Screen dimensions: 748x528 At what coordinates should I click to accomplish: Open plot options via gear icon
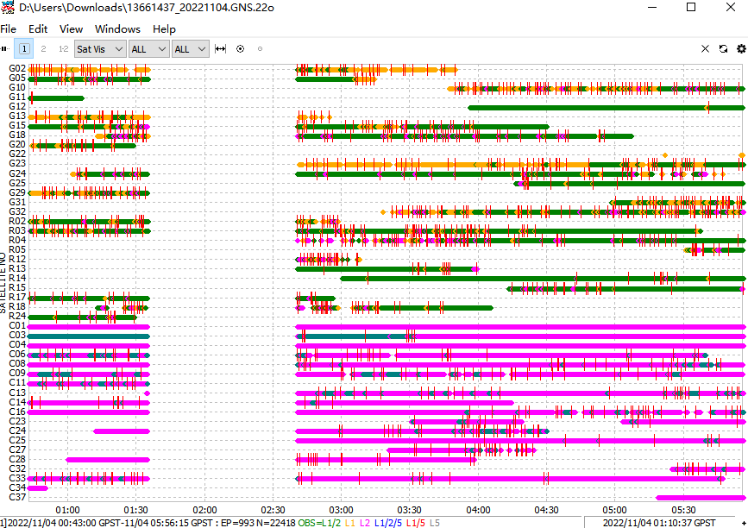[x=740, y=49]
